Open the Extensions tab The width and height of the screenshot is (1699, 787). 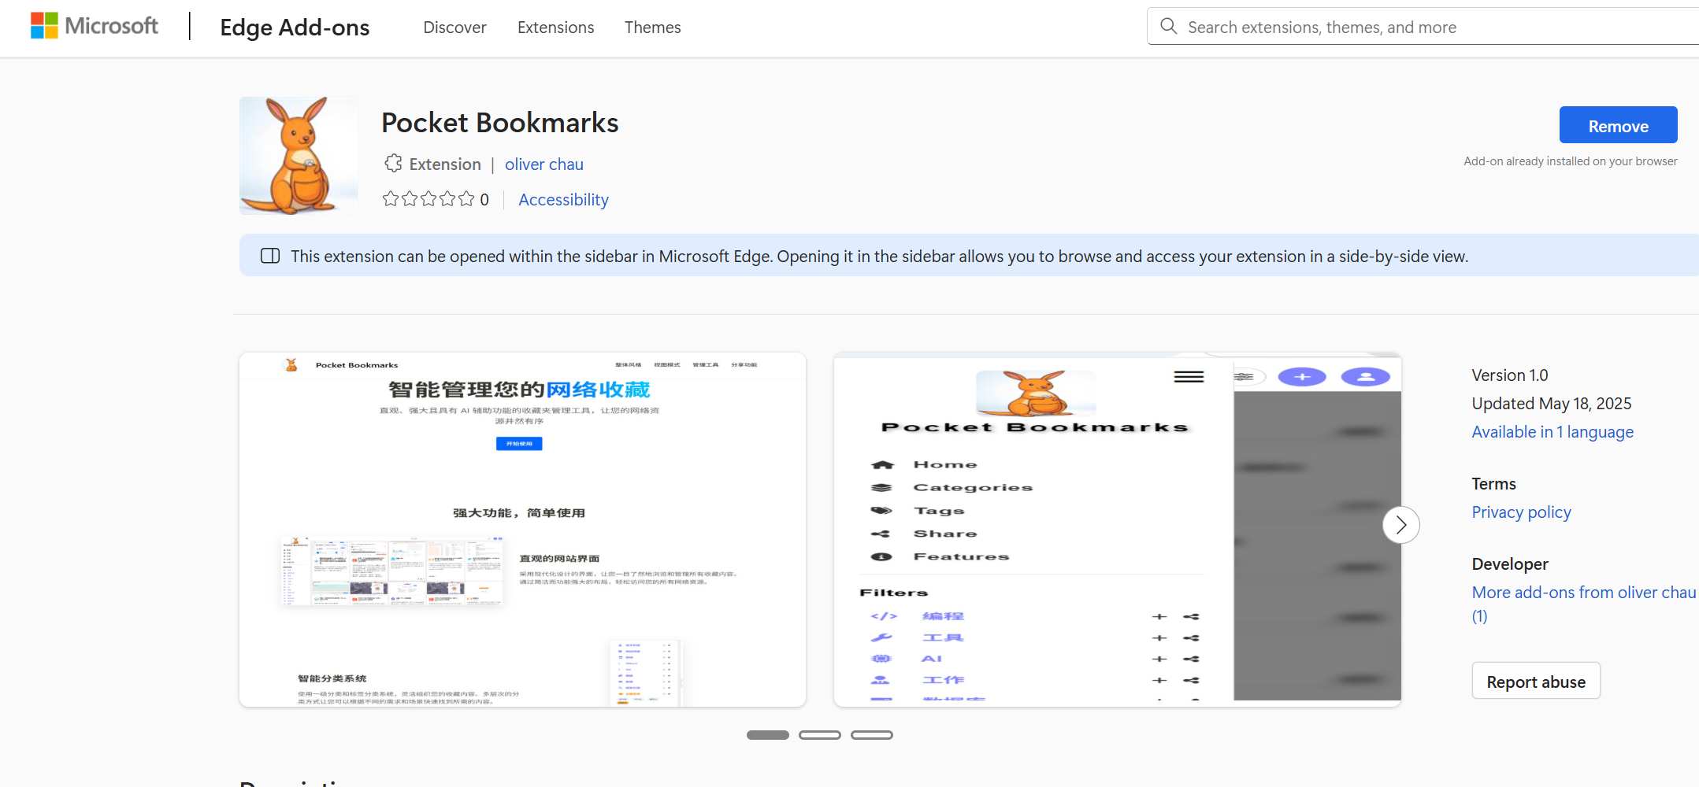pyautogui.click(x=555, y=28)
